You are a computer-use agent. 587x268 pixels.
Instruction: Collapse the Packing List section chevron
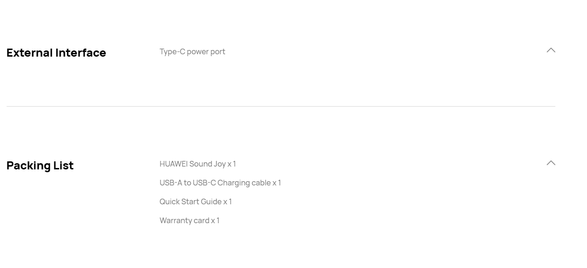(551, 163)
